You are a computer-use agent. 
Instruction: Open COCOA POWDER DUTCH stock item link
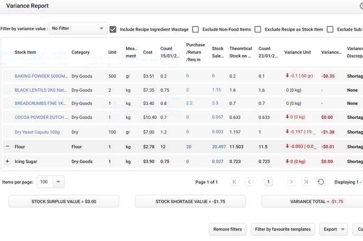click(x=41, y=117)
